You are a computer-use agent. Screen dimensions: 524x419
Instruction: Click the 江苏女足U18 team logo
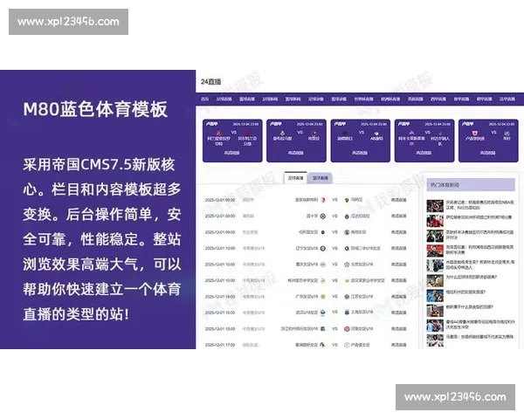(347, 297)
